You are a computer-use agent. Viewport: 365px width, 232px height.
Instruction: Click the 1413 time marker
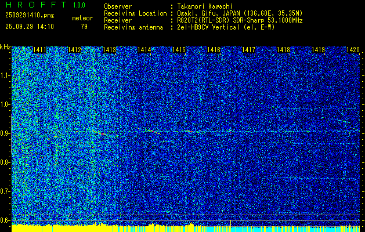(110, 50)
